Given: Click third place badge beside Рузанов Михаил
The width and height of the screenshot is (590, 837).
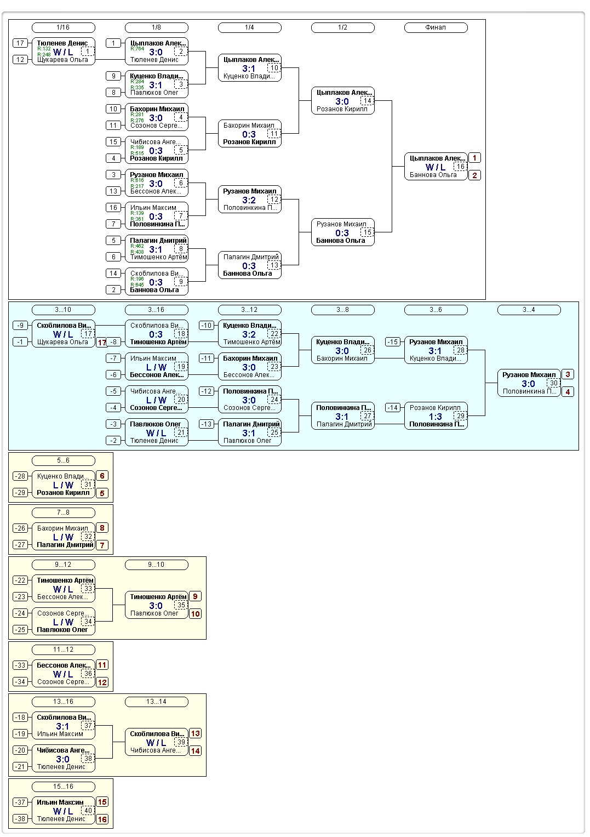Looking at the screenshot, I should pos(568,374).
